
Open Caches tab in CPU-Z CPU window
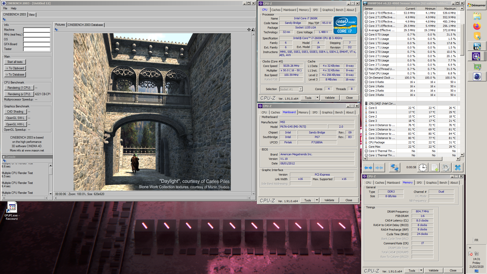coord(276,10)
